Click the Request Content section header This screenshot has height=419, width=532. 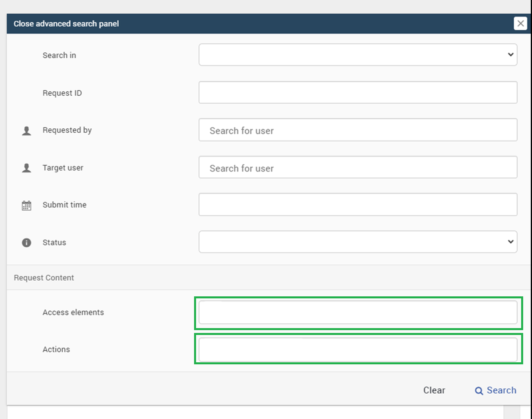click(x=44, y=278)
